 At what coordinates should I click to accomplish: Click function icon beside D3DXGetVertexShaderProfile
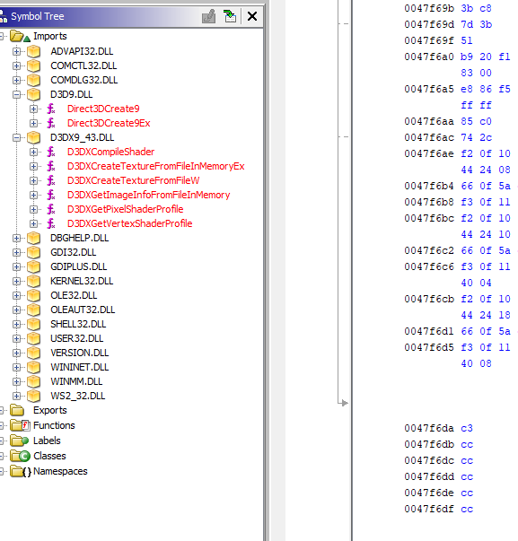51,223
